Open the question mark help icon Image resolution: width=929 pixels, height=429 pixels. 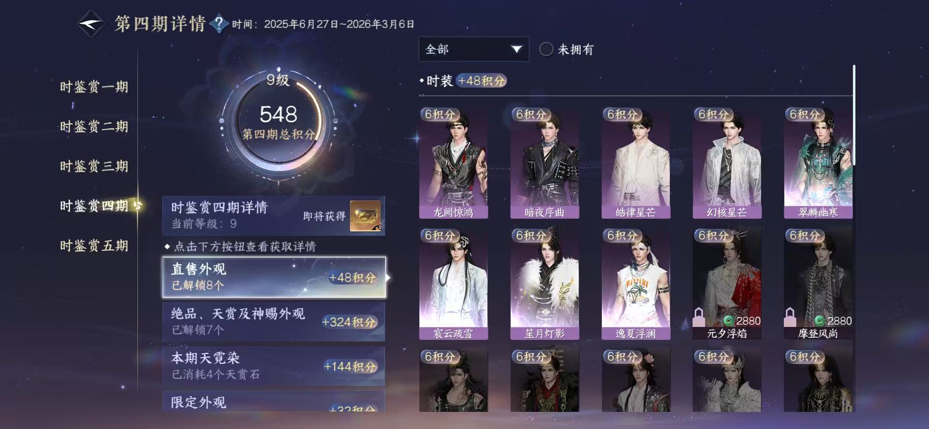[x=219, y=24]
